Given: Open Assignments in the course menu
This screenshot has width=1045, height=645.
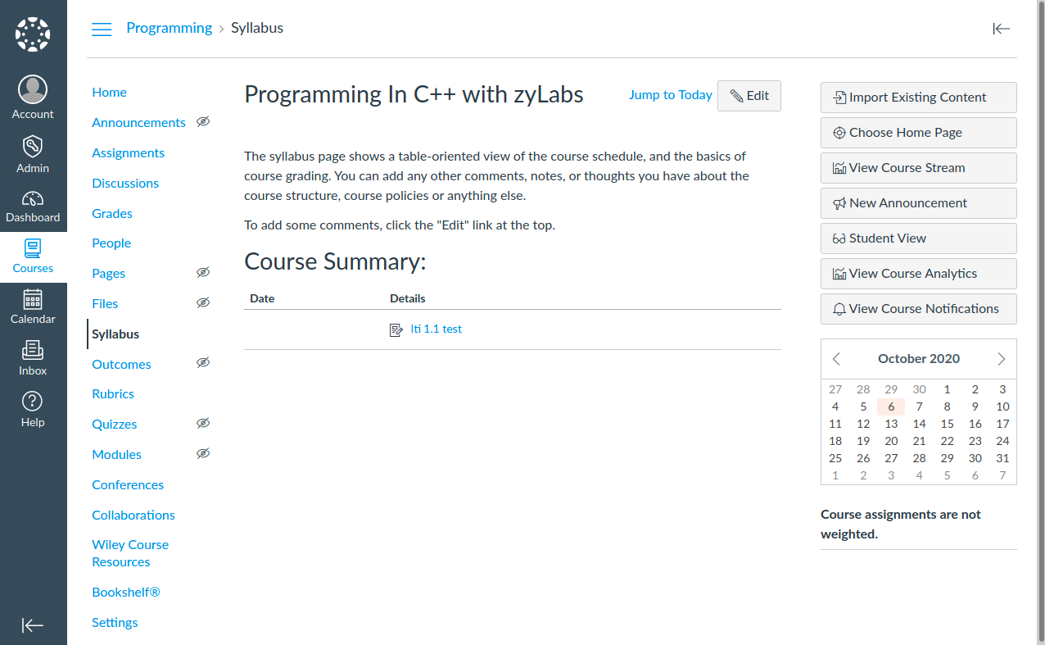Looking at the screenshot, I should pyautogui.click(x=128, y=153).
